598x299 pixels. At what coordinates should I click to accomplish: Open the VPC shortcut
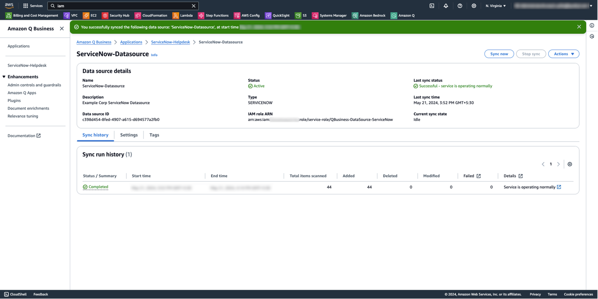click(x=70, y=15)
